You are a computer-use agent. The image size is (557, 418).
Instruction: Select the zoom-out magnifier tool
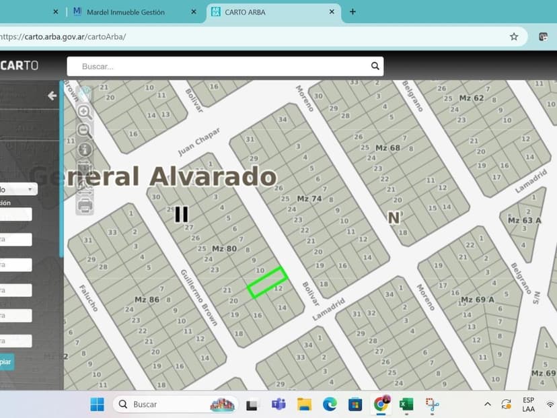click(84, 129)
